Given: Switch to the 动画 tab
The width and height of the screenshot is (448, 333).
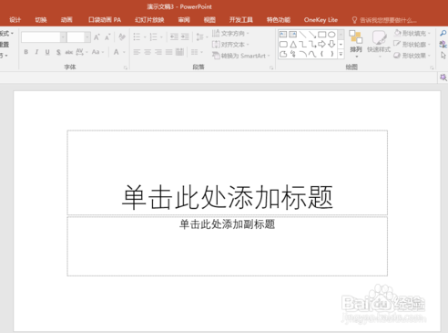Looking at the screenshot, I should tap(66, 20).
